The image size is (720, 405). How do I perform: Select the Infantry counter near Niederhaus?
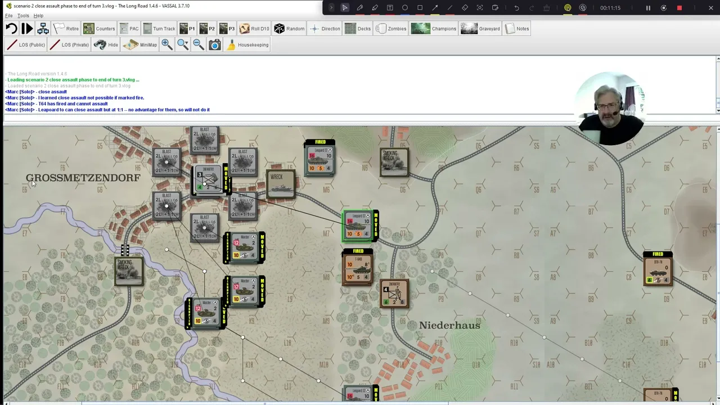point(394,294)
